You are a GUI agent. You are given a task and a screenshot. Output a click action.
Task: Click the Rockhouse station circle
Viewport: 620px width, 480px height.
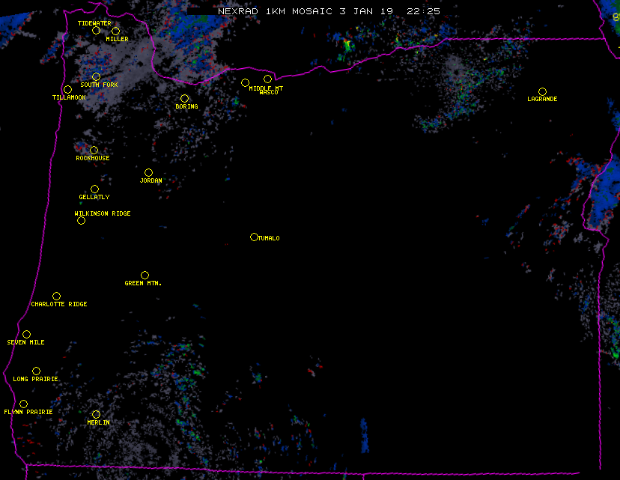(x=94, y=150)
